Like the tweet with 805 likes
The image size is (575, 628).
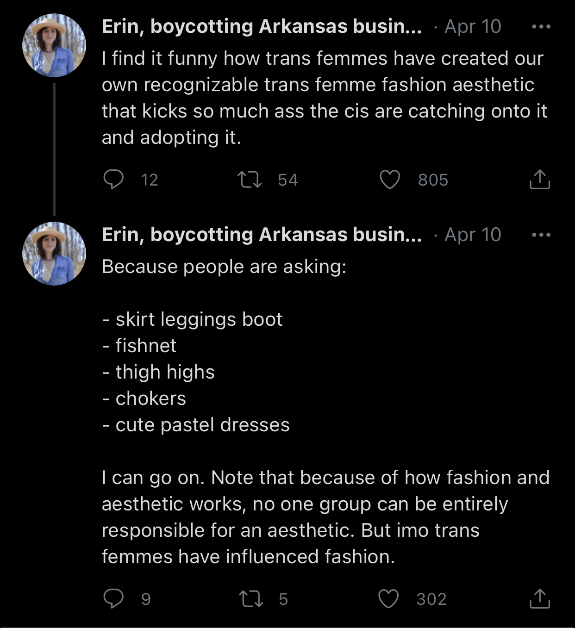pyautogui.click(x=390, y=180)
